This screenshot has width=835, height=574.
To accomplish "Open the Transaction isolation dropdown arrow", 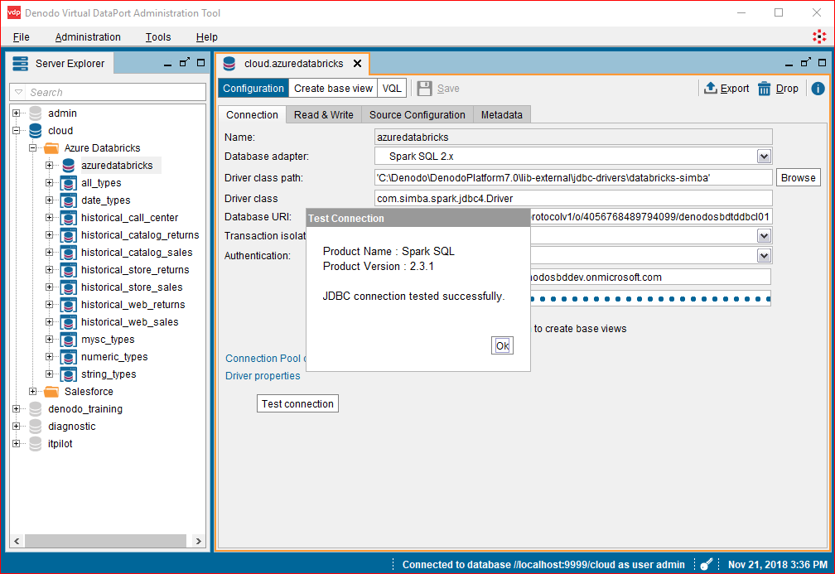I will 764,236.
